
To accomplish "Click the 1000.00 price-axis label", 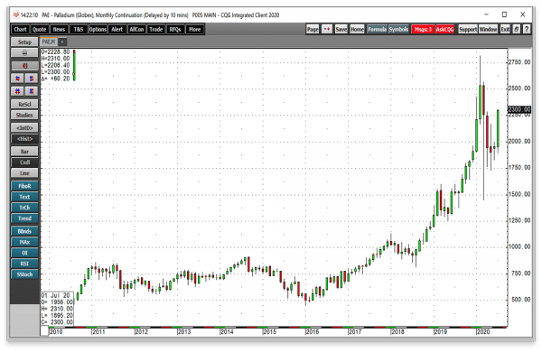I will [x=519, y=246].
